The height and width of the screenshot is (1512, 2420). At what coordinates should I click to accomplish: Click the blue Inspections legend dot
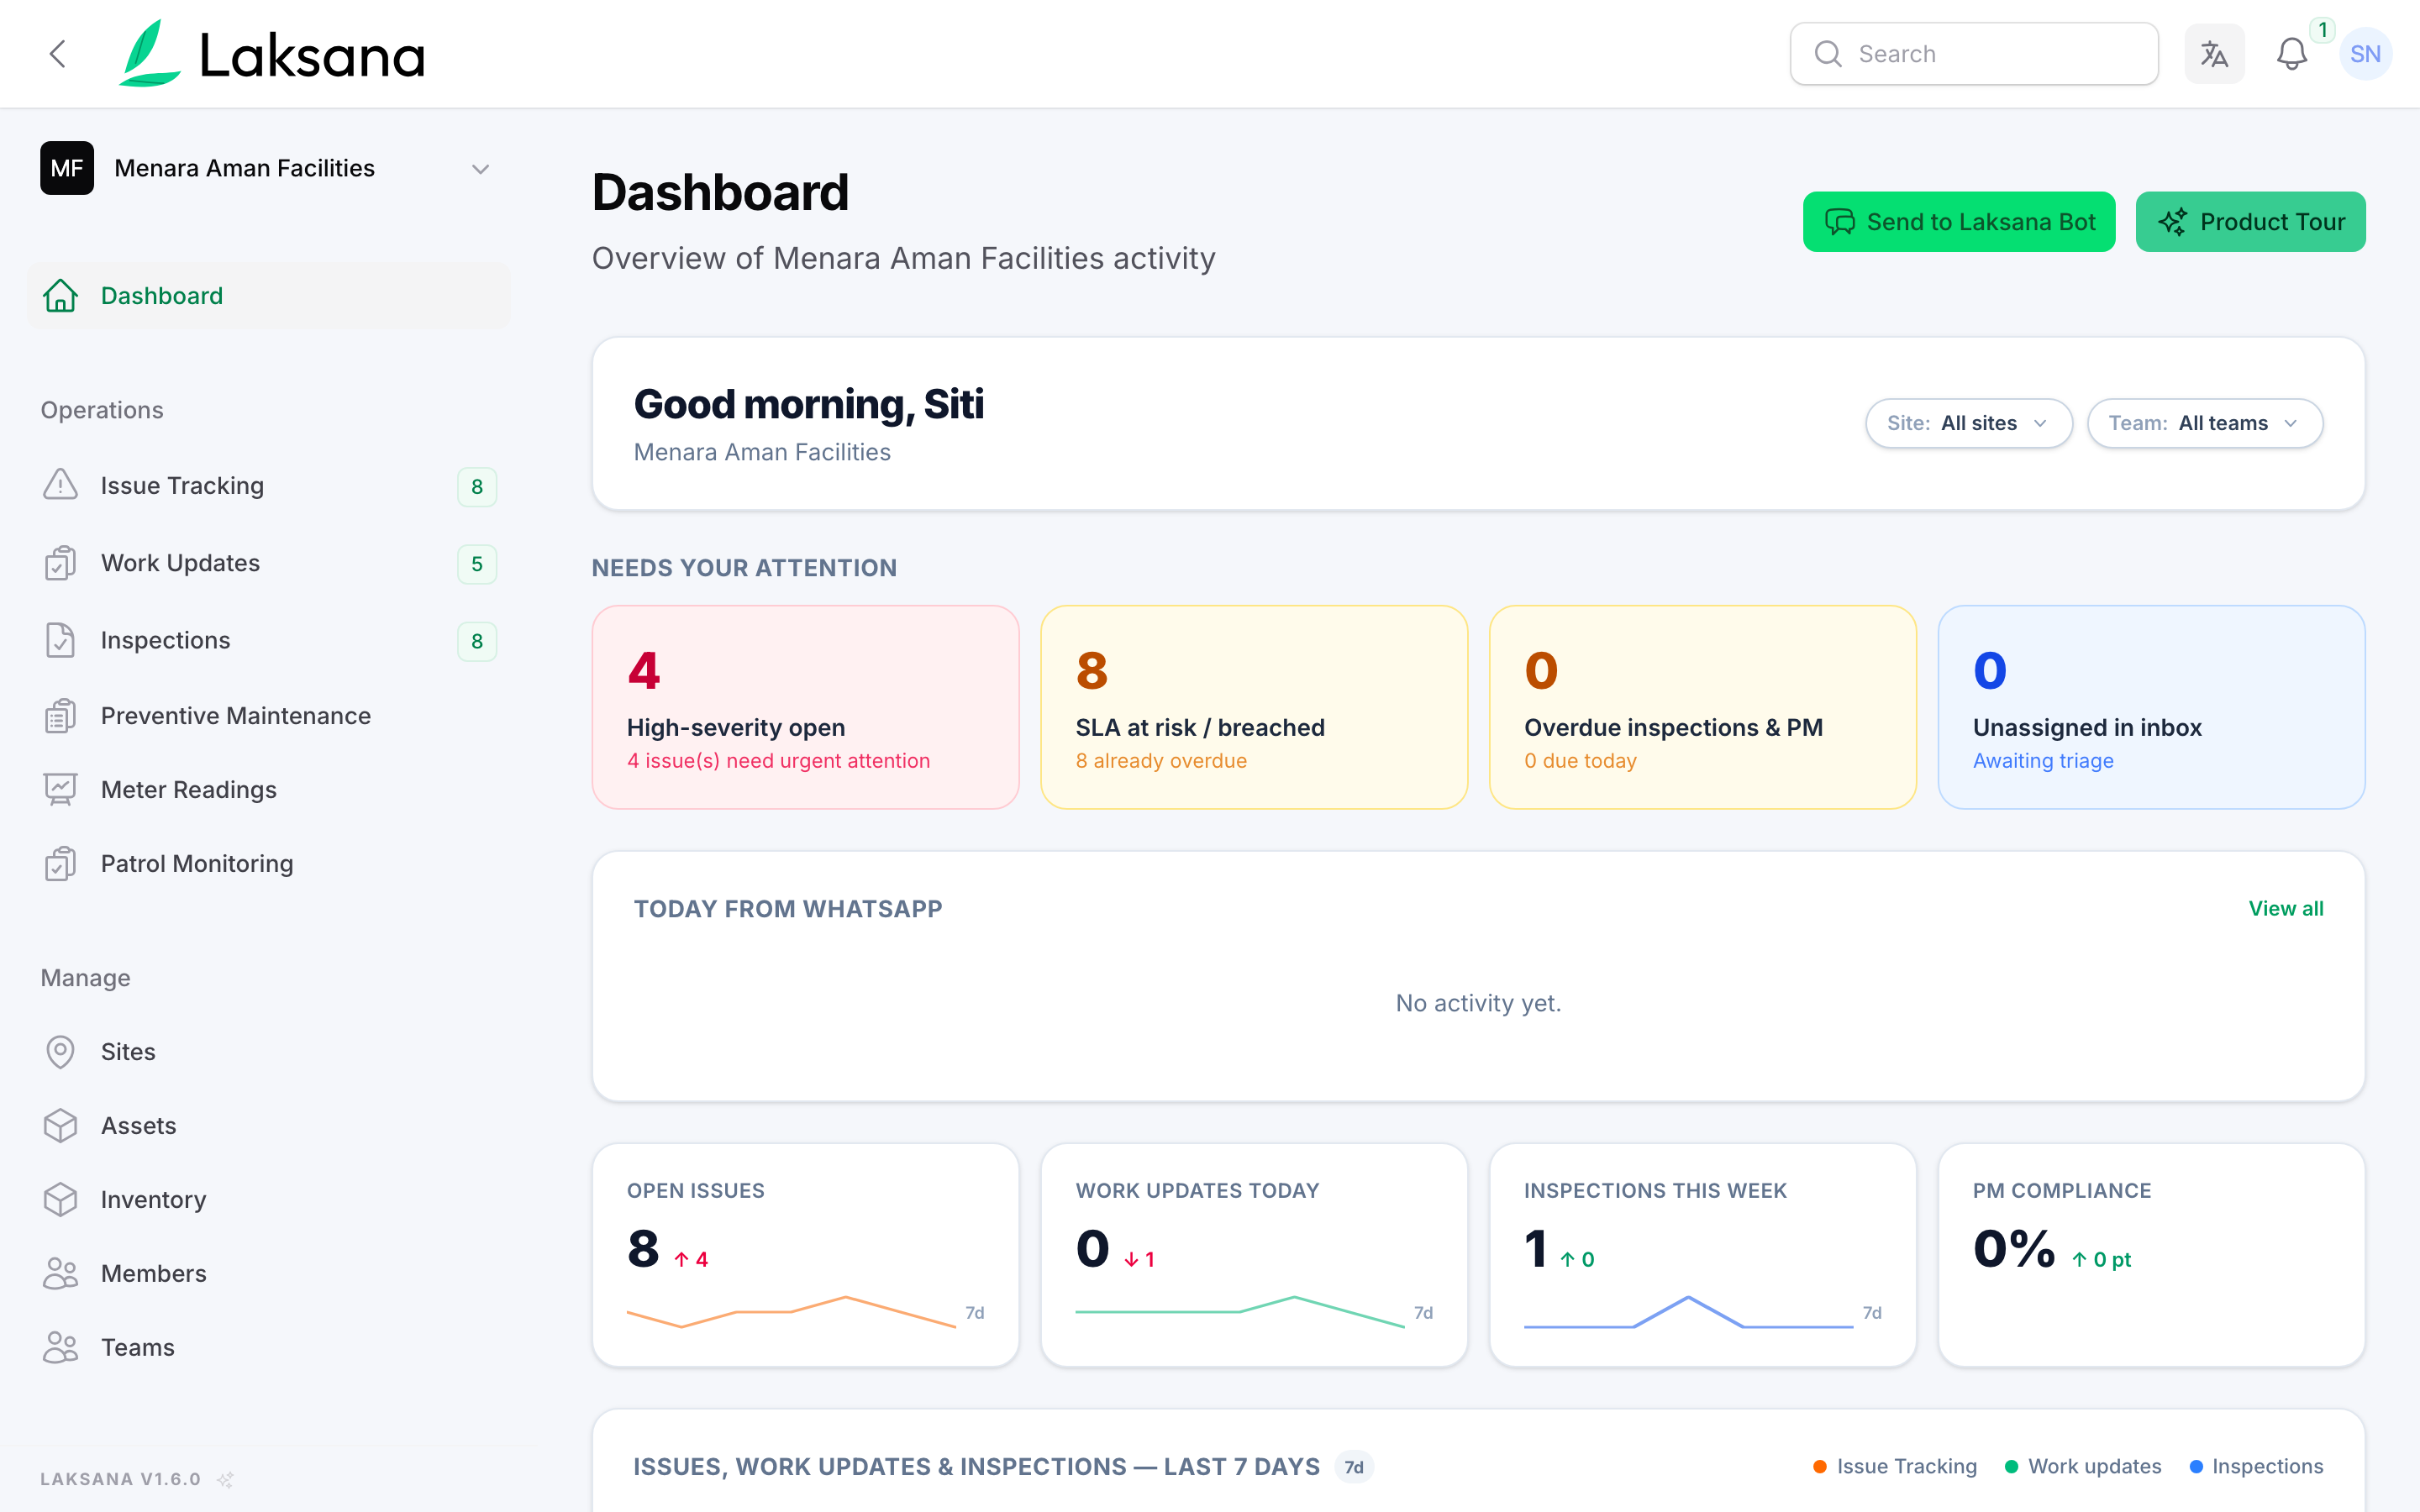pos(2196,1467)
